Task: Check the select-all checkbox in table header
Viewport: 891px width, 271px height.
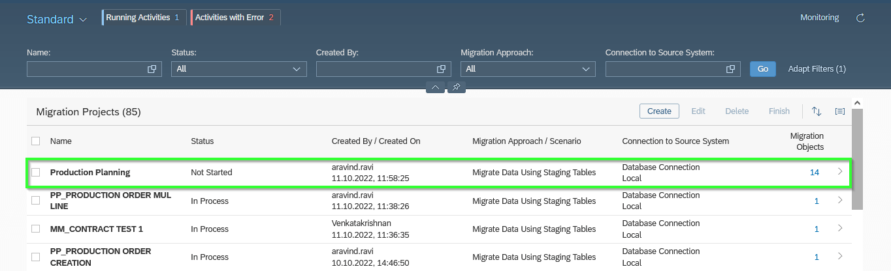Action: click(x=36, y=141)
